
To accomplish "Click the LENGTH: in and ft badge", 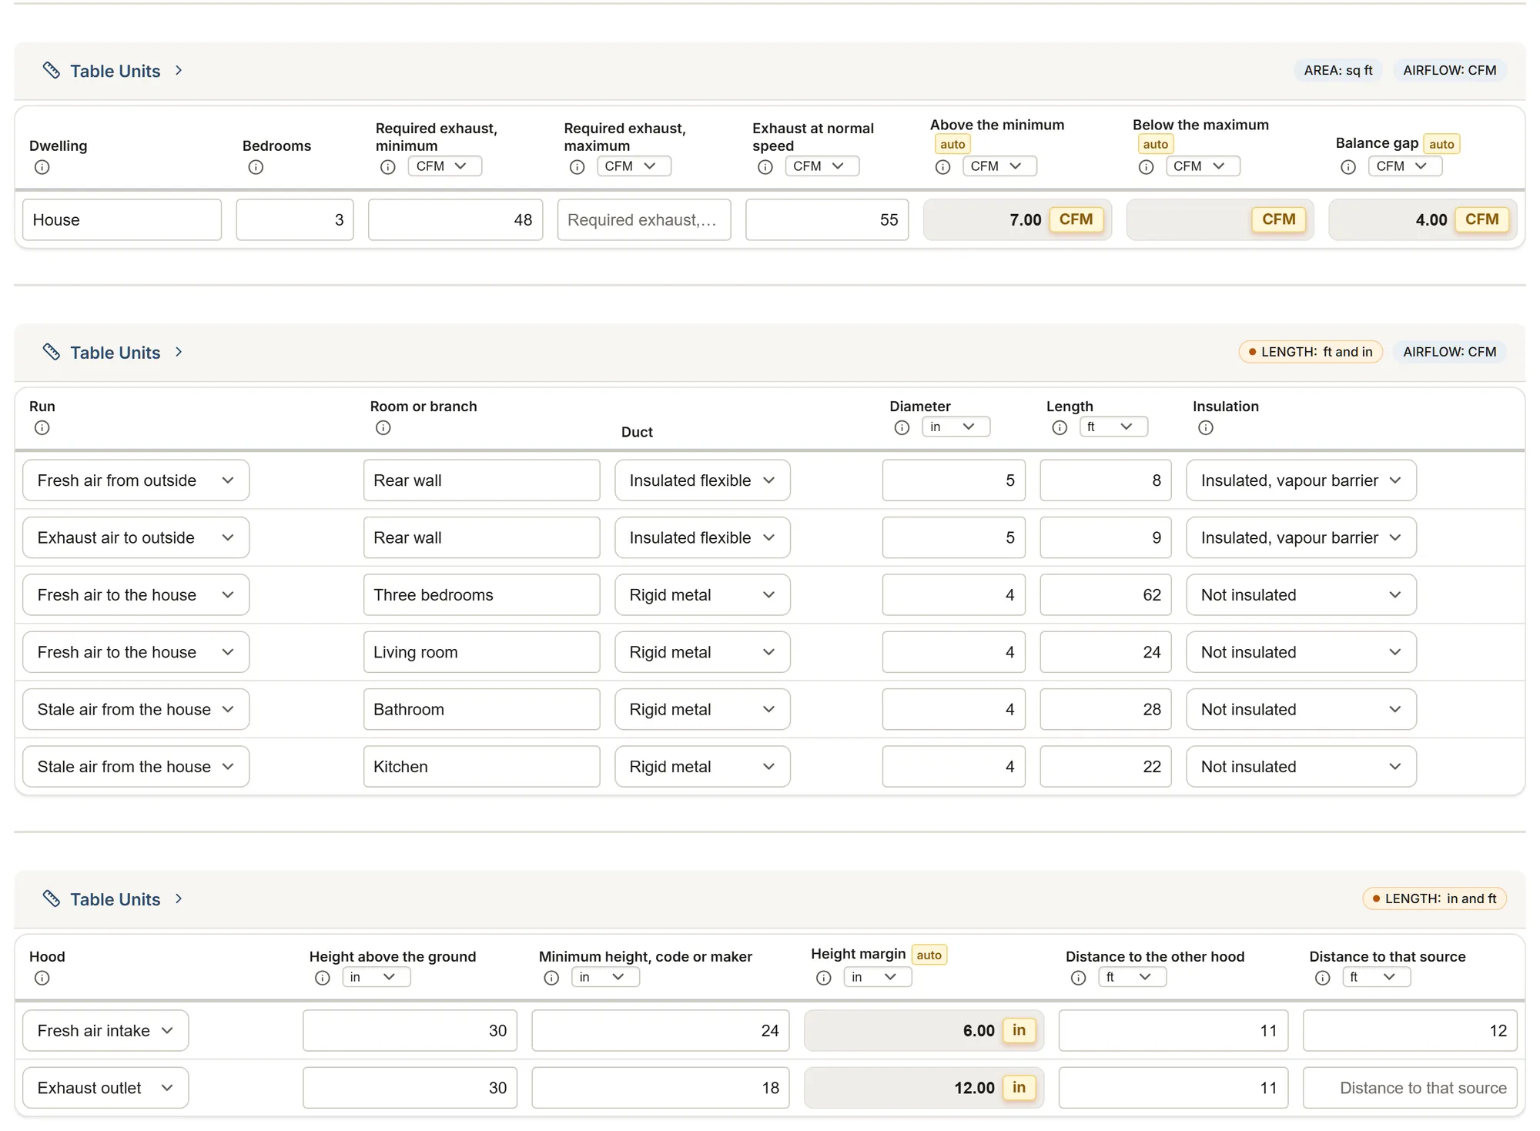I will click(x=1435, y=898).
